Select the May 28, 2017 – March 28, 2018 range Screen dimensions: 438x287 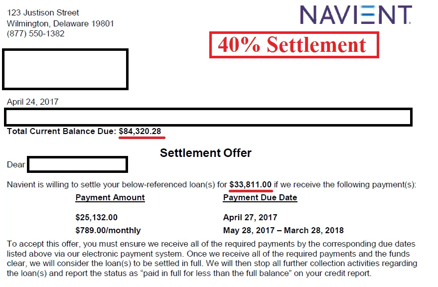pyautogui.click(x=284, y=231)
